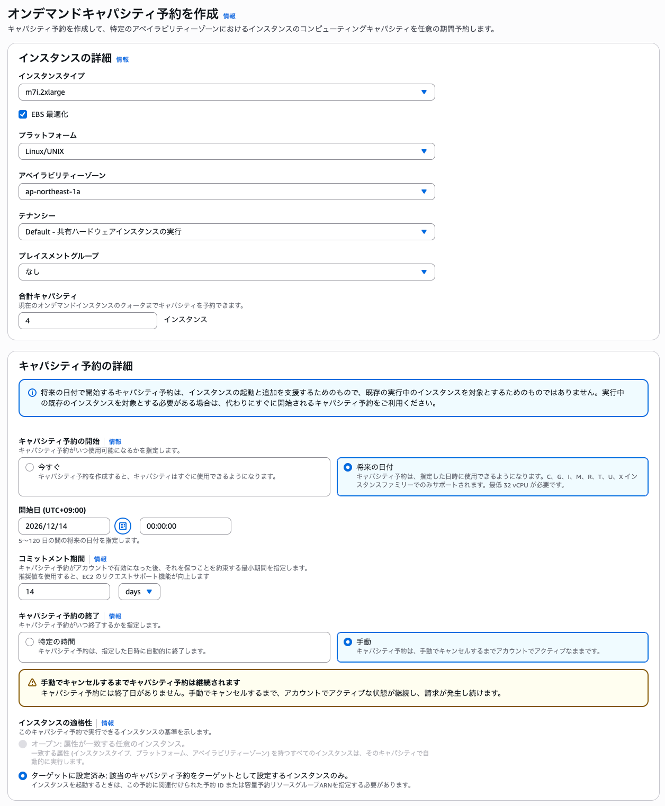Click the page title オンデマンドキャパシティ予約を作成
Image resolution: width=665 pixels, height=806 pixels.
pos(113,14)
